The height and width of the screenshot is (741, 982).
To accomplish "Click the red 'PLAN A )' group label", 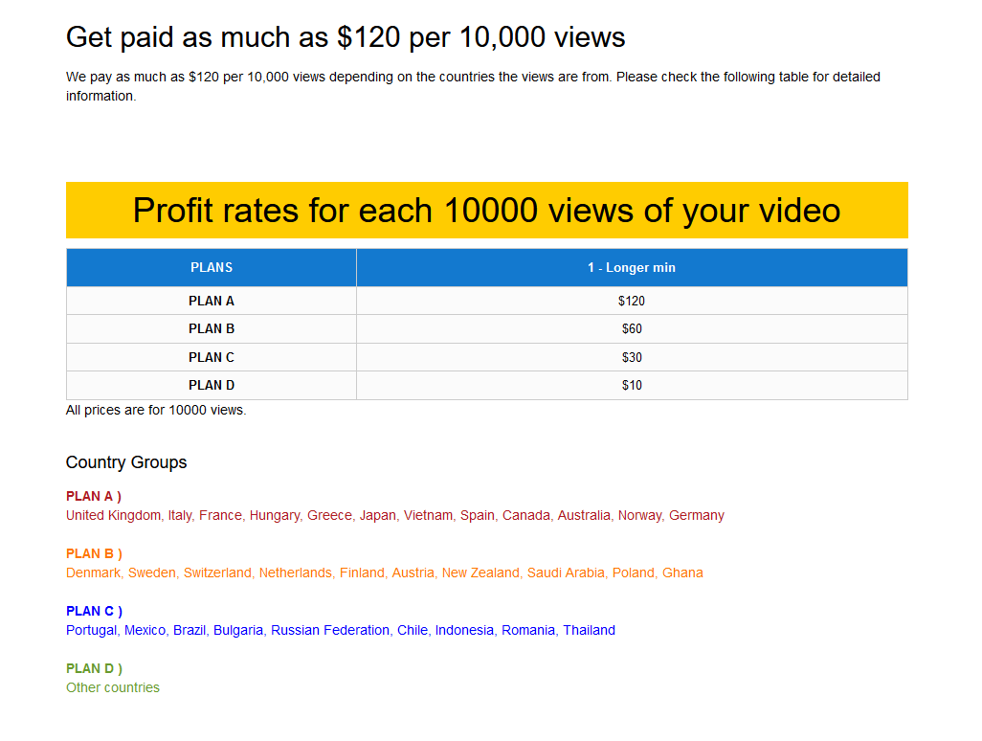I will [x=94, y=496].
